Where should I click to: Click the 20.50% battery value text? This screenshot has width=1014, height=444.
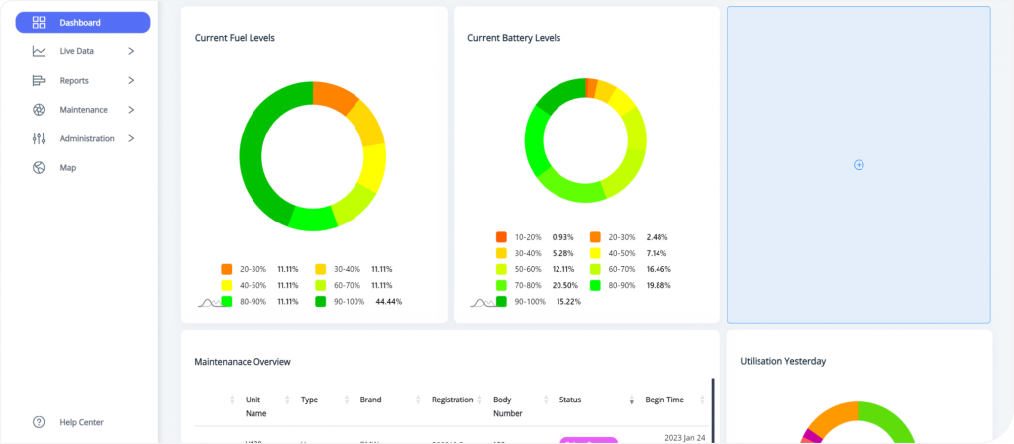coord(564,285)
